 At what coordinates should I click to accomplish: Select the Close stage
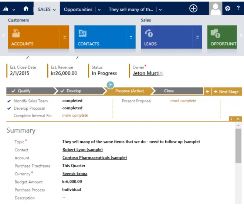178,91
